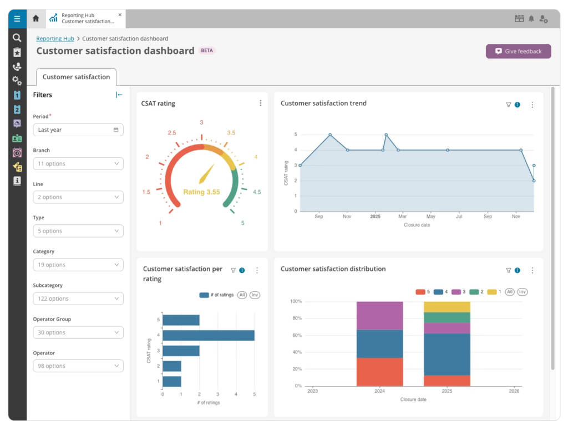
Task: Click filter icon on Customer satisfaction trend
Action: click(508, 105)
